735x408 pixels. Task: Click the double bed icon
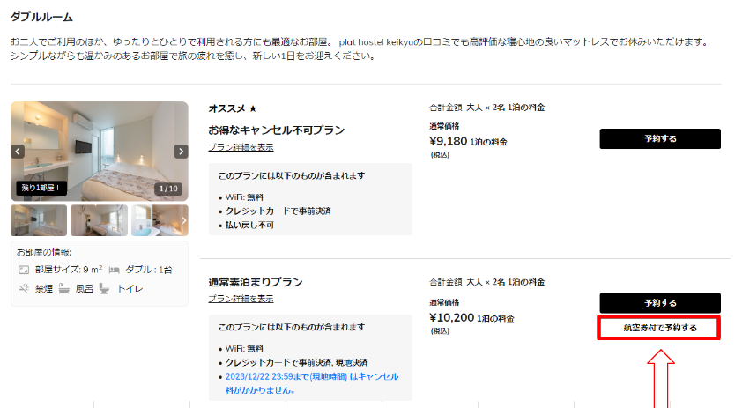click(114, 270)
